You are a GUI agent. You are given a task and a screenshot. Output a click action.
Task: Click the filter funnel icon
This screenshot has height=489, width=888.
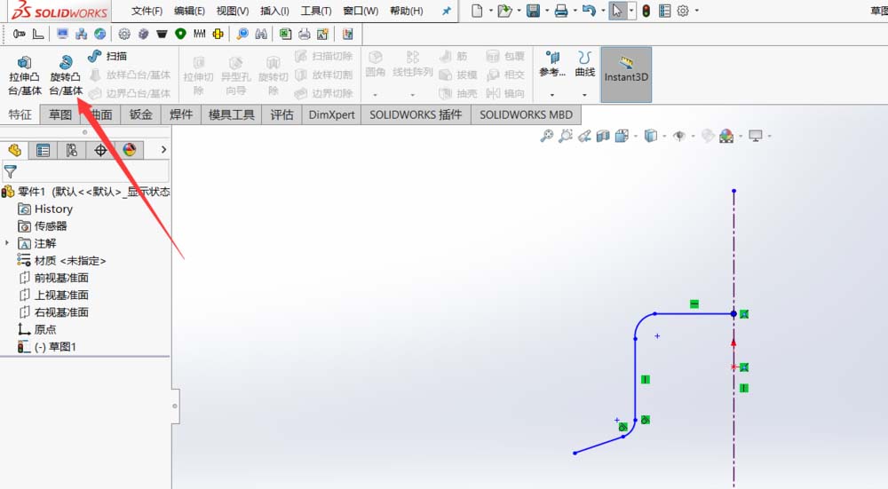click(10, 171)
